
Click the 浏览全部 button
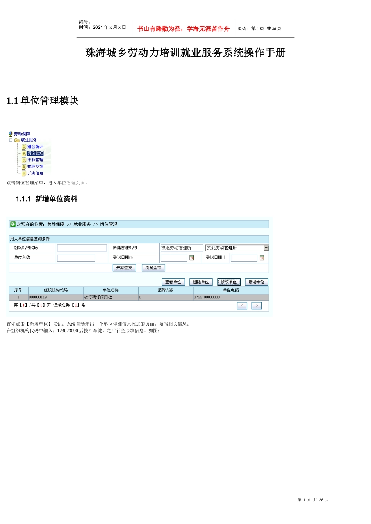(x=153, y=268)
